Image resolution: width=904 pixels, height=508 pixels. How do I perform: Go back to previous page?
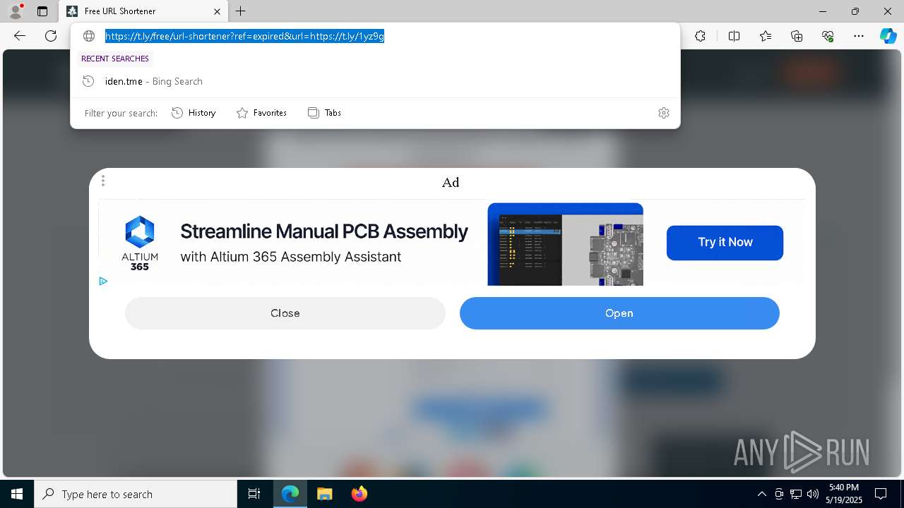(x=20, y=36)
